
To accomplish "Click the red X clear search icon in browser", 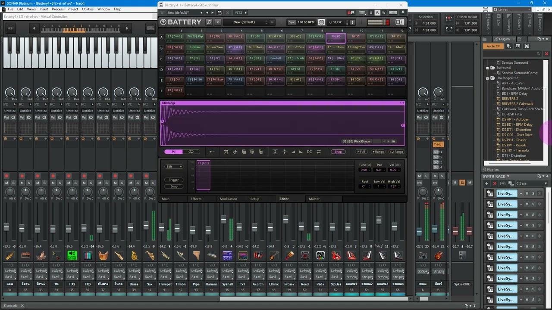I will [546, 54].
